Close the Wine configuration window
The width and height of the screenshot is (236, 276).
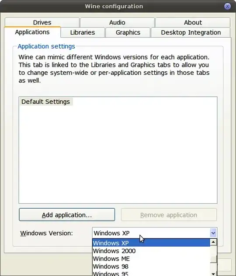[227, 6]
